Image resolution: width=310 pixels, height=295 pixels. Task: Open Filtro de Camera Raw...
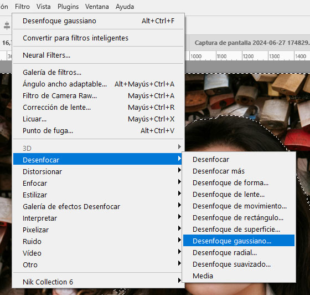coord(99,96)
